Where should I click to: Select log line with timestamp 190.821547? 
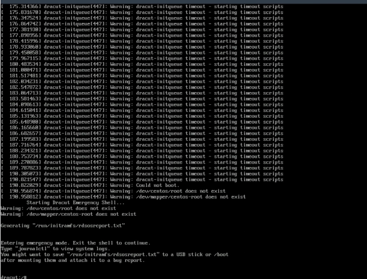142,179
